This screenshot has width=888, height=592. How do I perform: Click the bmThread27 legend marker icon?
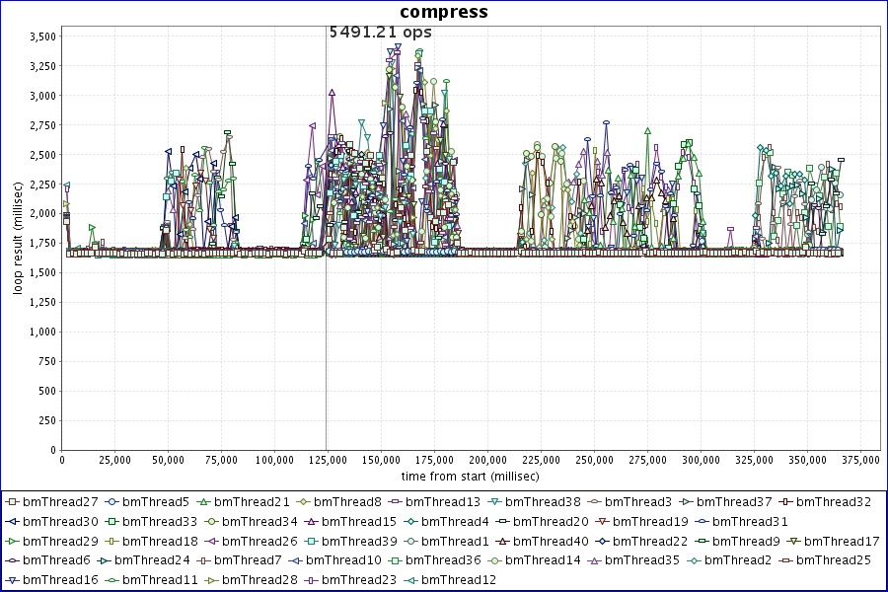click(13, 502)
